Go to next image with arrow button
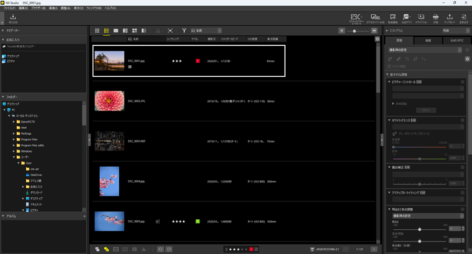Screen dimensions: 472x254 (374, 249)
